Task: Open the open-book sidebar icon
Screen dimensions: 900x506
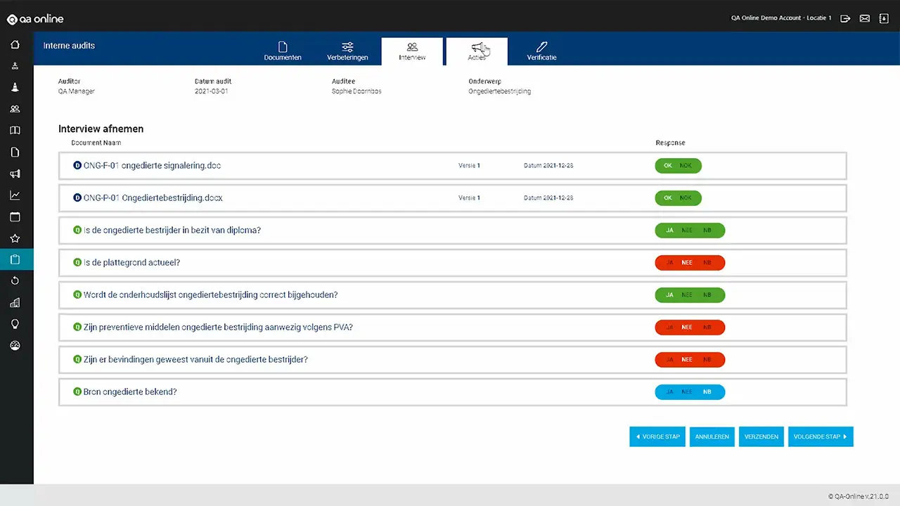Action: (x=15, y=131)
